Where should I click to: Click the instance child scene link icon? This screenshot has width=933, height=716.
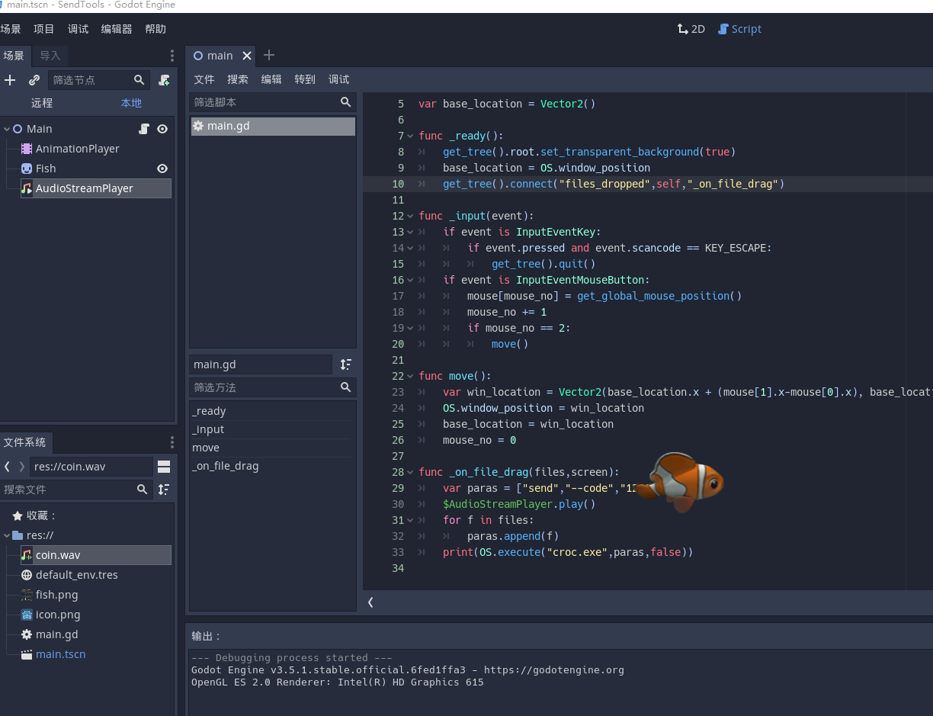34,80
